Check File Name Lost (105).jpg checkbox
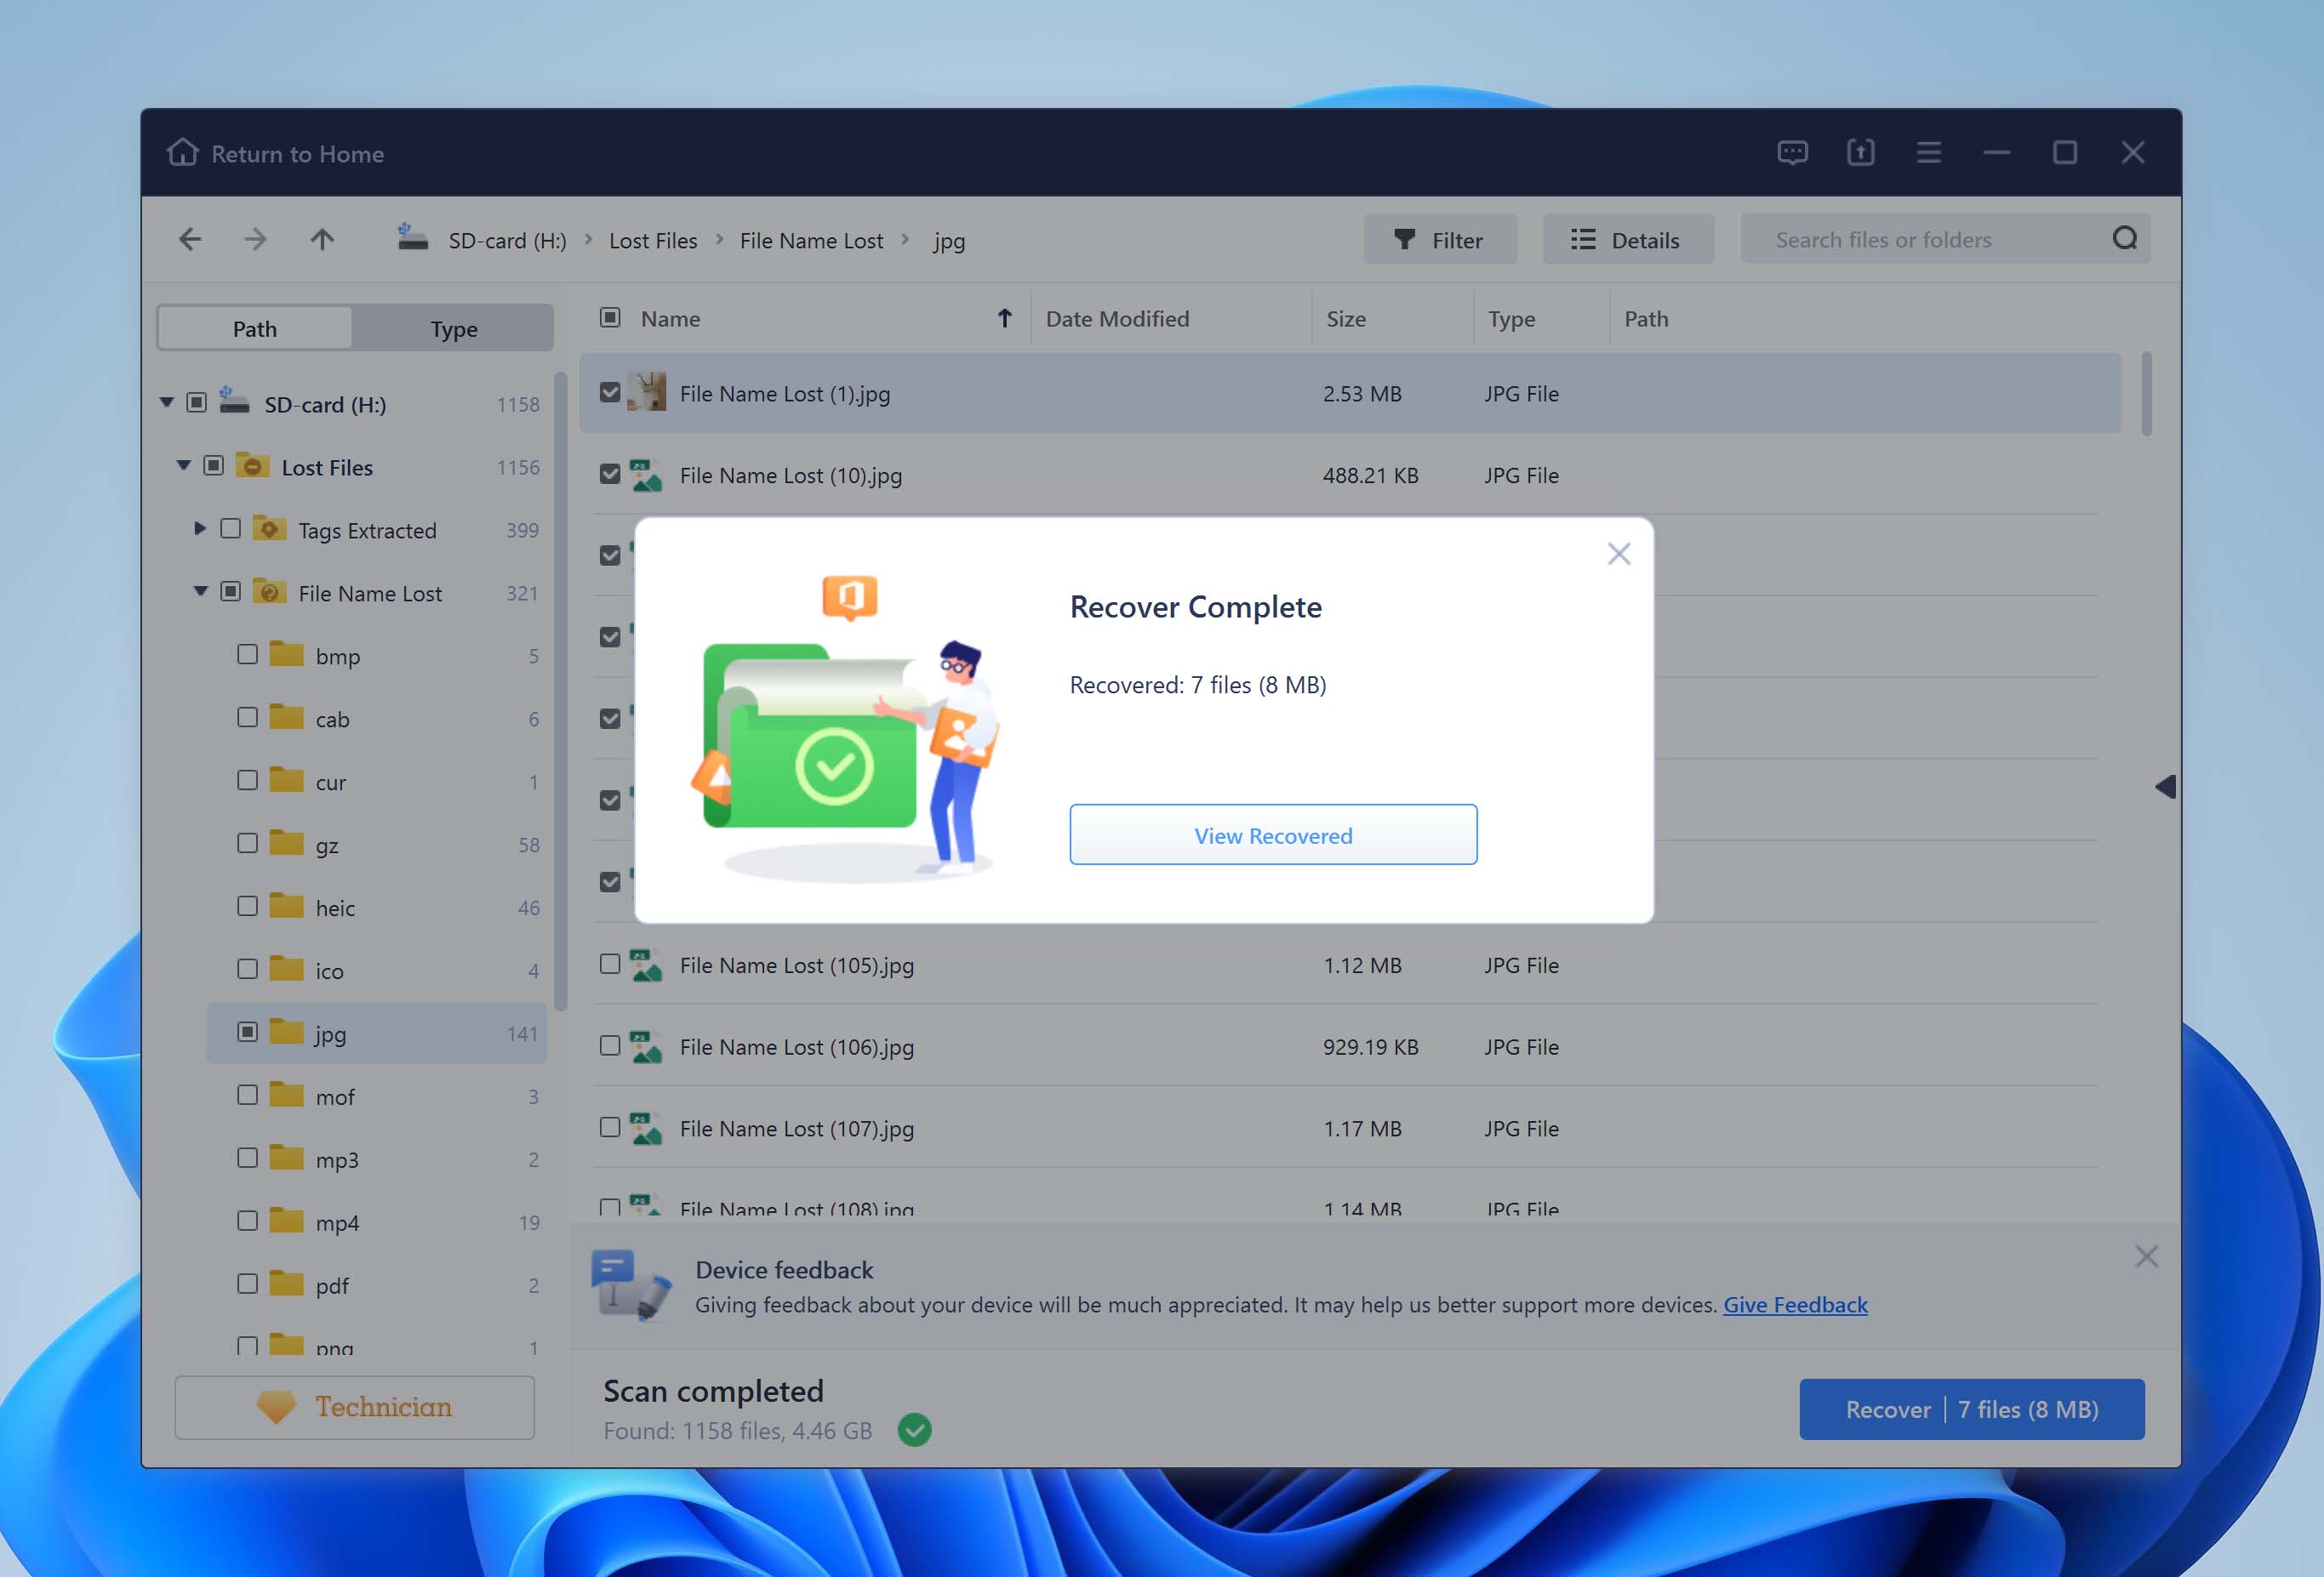The height and width of the screenshot is (1577, 2324). (610, 965)
